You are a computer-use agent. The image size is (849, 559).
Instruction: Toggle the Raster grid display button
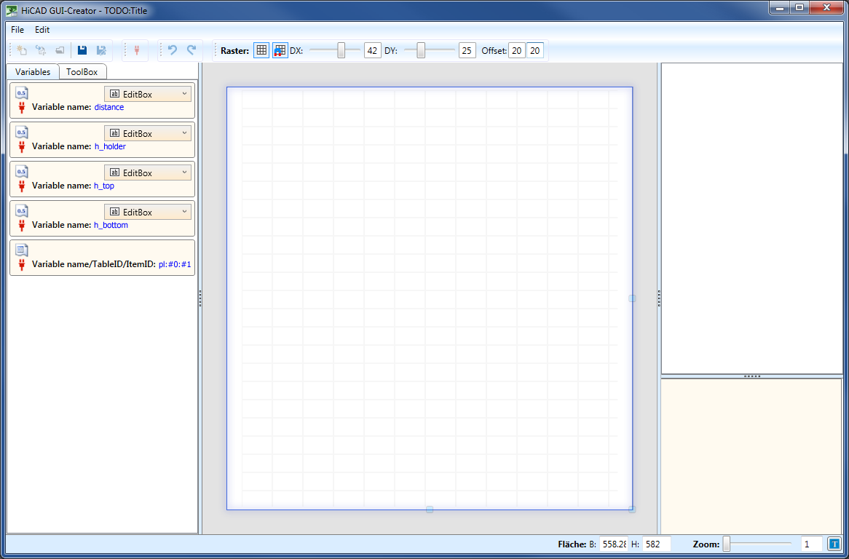point(261,50)
